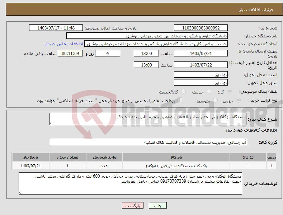Click the remaining days field showing 4

108,53
